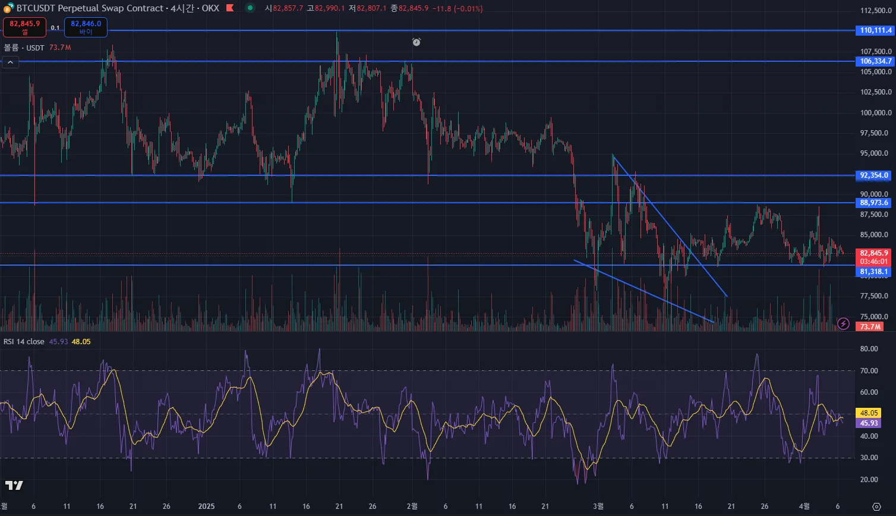
Task: Click the 112,500.0 price axis label
Action: coord(876,11)
